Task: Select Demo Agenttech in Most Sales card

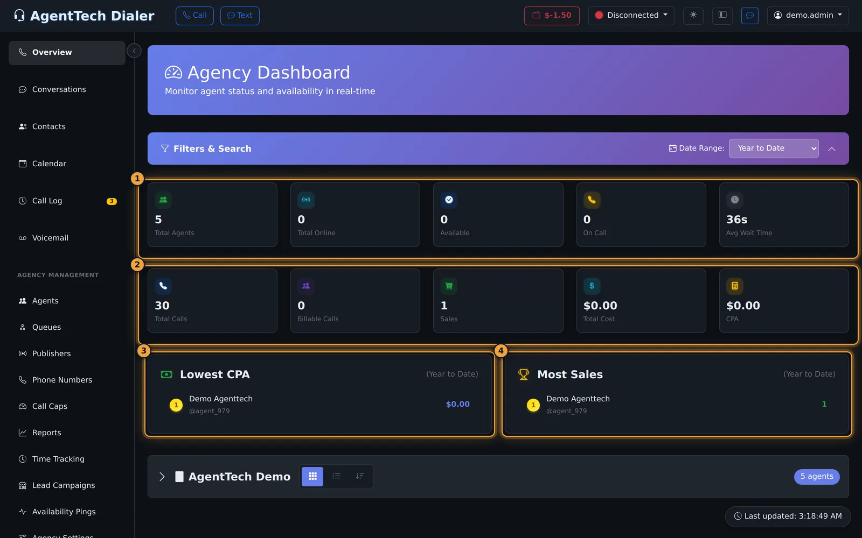Action: [578, 399]
